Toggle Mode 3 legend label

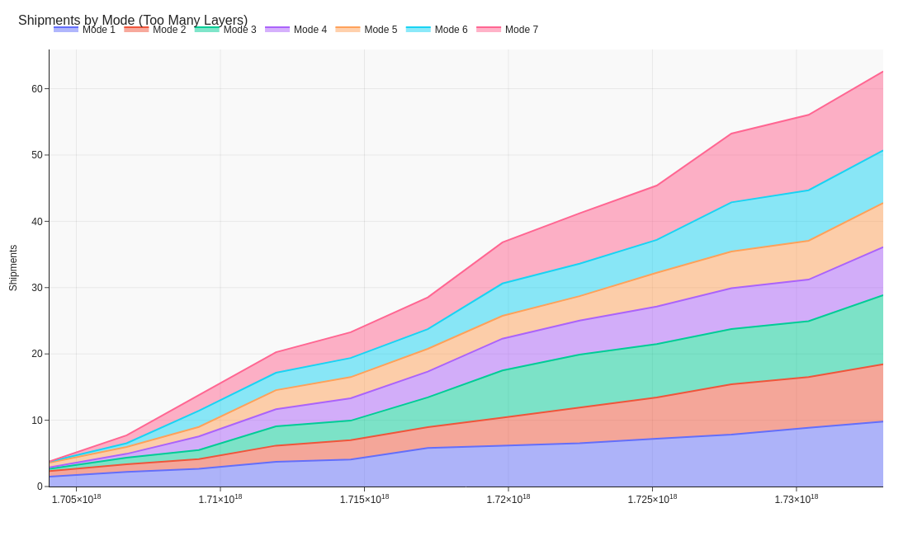[x=239, y=30]
